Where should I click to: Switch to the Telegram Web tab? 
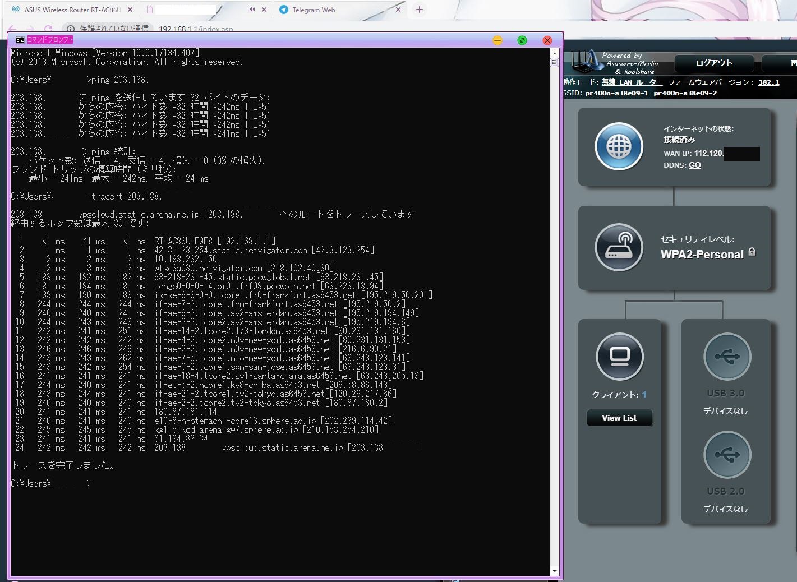(x=314, y=10)
